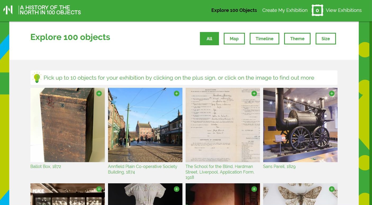Switch to the Map view

click(x=234, y=39)
